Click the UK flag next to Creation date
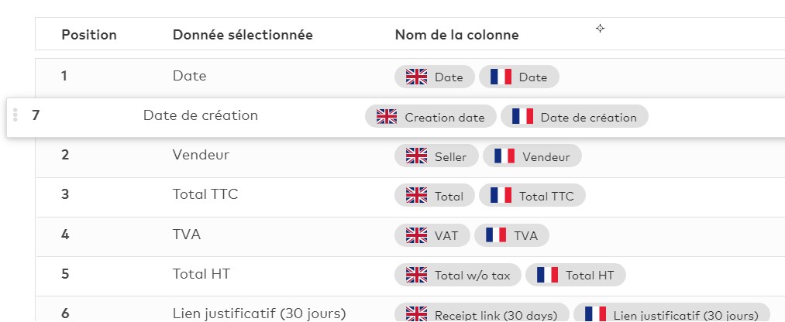This screenshot has height=322, width=785. 387,117
